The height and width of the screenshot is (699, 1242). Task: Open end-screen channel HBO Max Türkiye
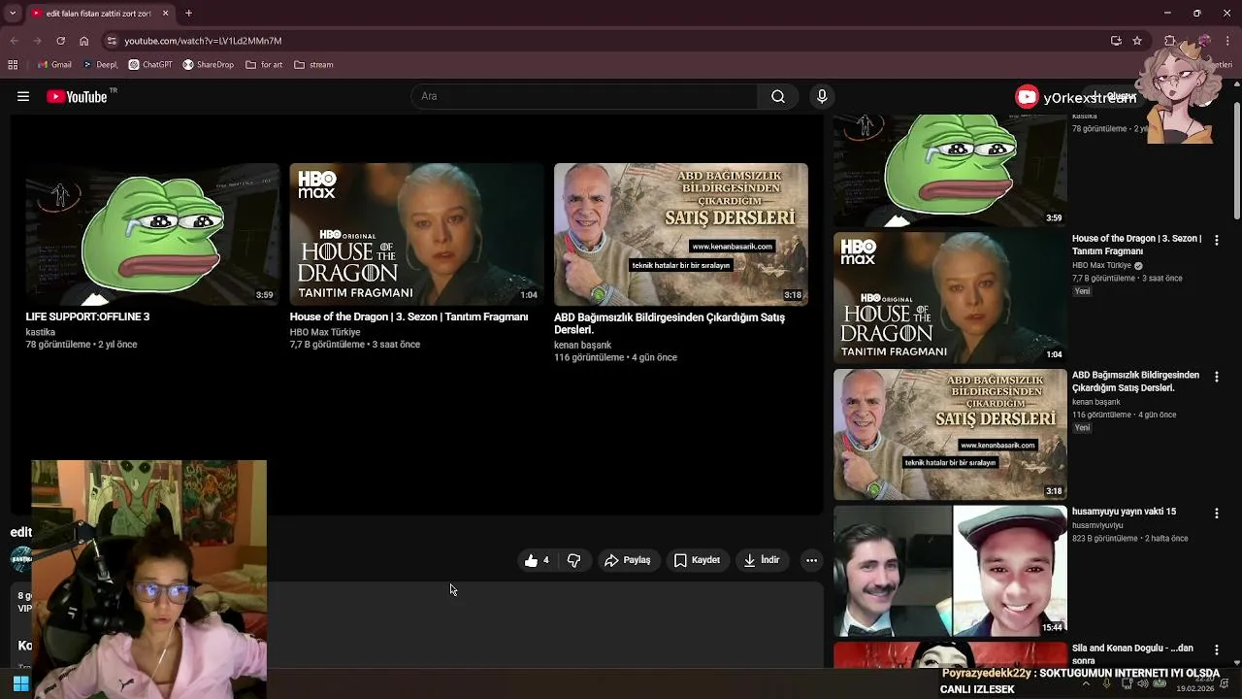tap(325, 332)
